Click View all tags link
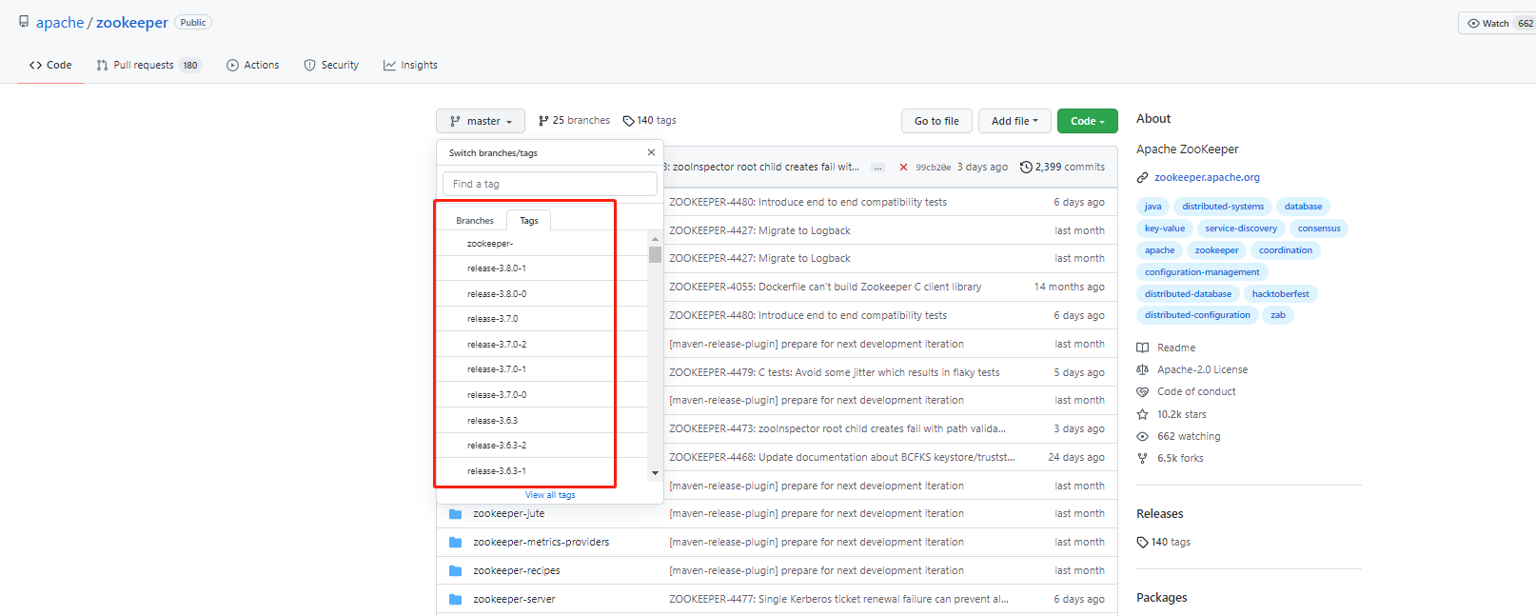This screenshot has height=616, width=1536. (x=550, y=495)
